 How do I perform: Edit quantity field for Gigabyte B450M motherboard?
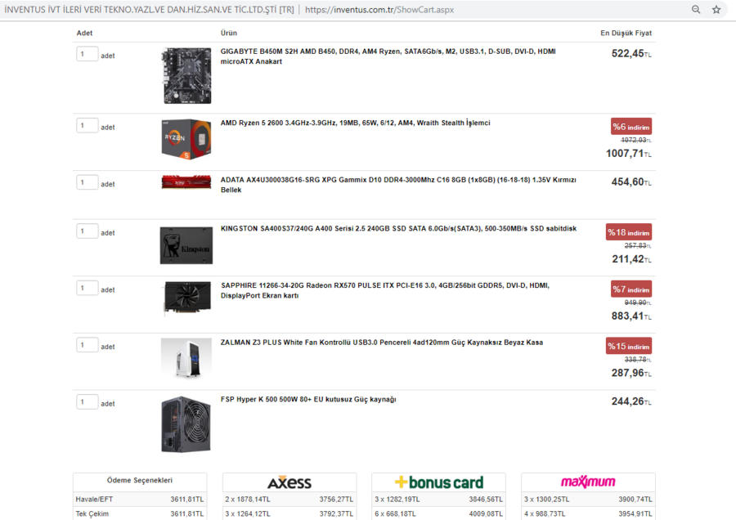pyautogui.click(x=88, y=53)
